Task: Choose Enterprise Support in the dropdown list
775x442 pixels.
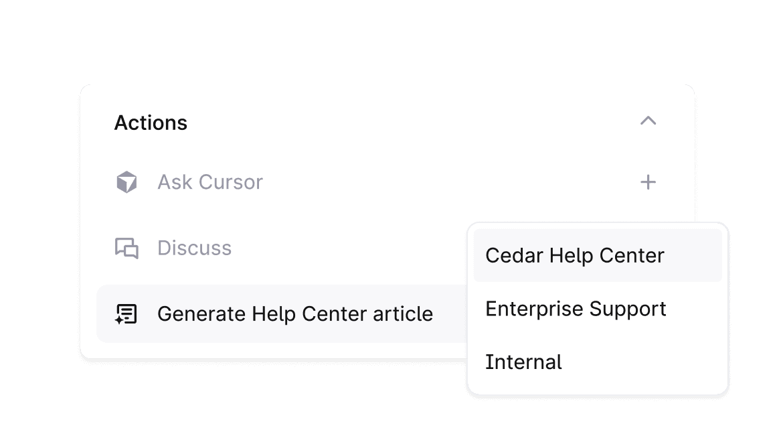Action: (x=576, y=309)
